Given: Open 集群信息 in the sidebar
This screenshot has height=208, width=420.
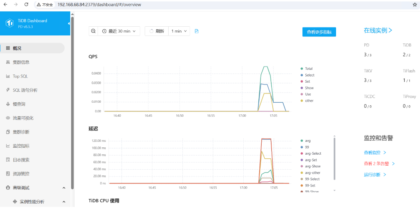Looking at the screenshot, I should [21, 62].
